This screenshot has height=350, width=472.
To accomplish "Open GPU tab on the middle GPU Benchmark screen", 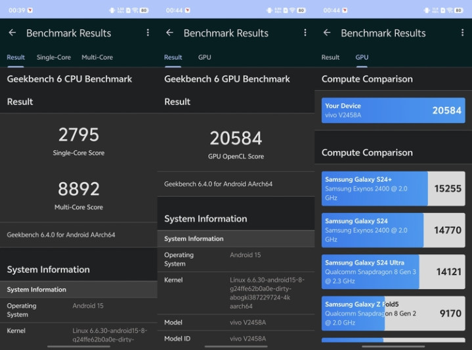I will pos(205,58).
